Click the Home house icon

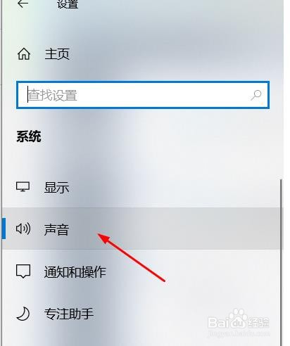[24, 54]
